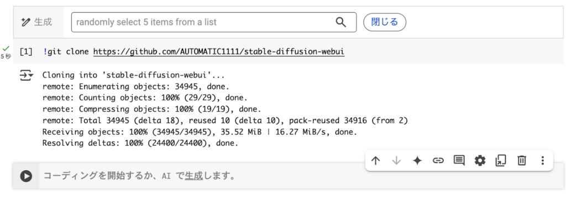Move cell up with the up arrow icon
Screen dimensions: 566x200
point(375,161)
